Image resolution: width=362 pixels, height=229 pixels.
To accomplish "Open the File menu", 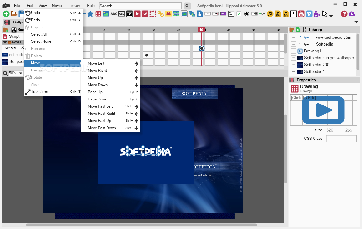I will click(17, 6).
